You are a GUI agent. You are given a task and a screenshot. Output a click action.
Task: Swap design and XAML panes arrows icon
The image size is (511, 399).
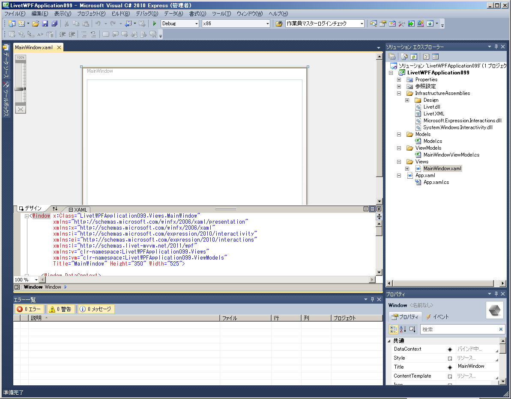pos(55,209)
